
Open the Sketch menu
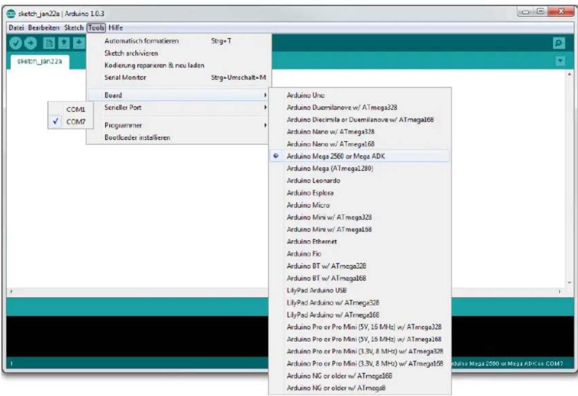[74, 28]
